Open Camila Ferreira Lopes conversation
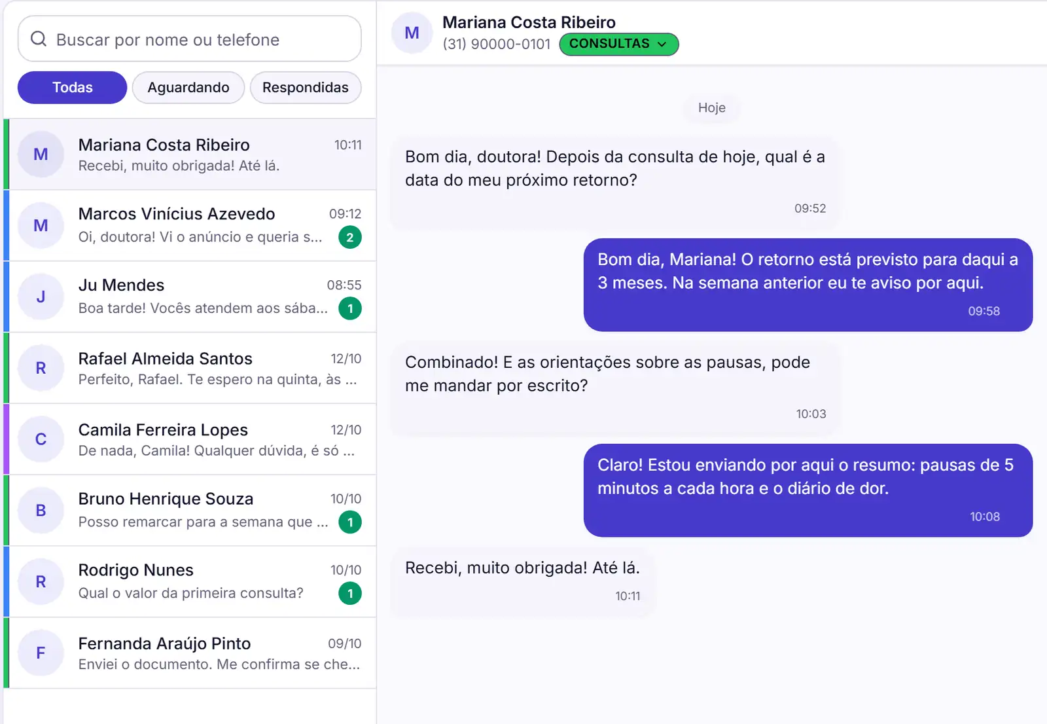 click(x=191, y=439)
